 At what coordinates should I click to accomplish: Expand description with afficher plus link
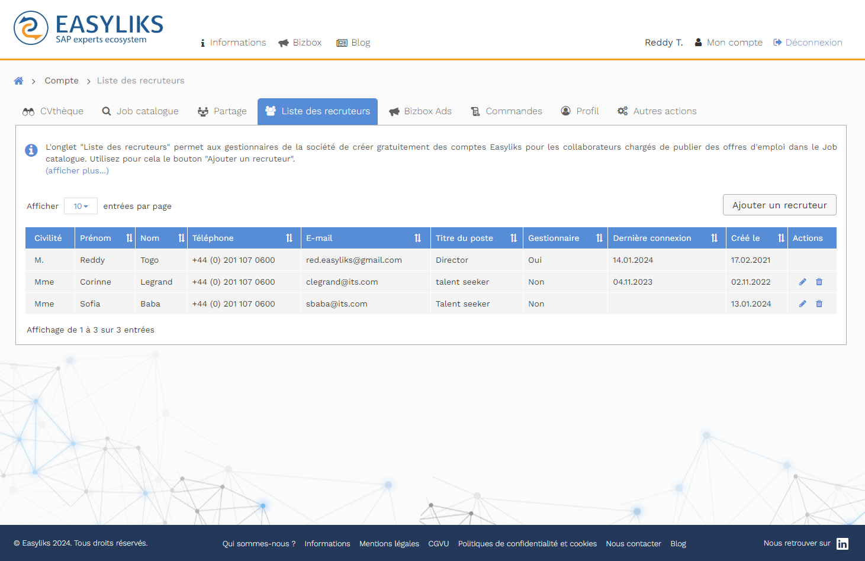[77, 171]
